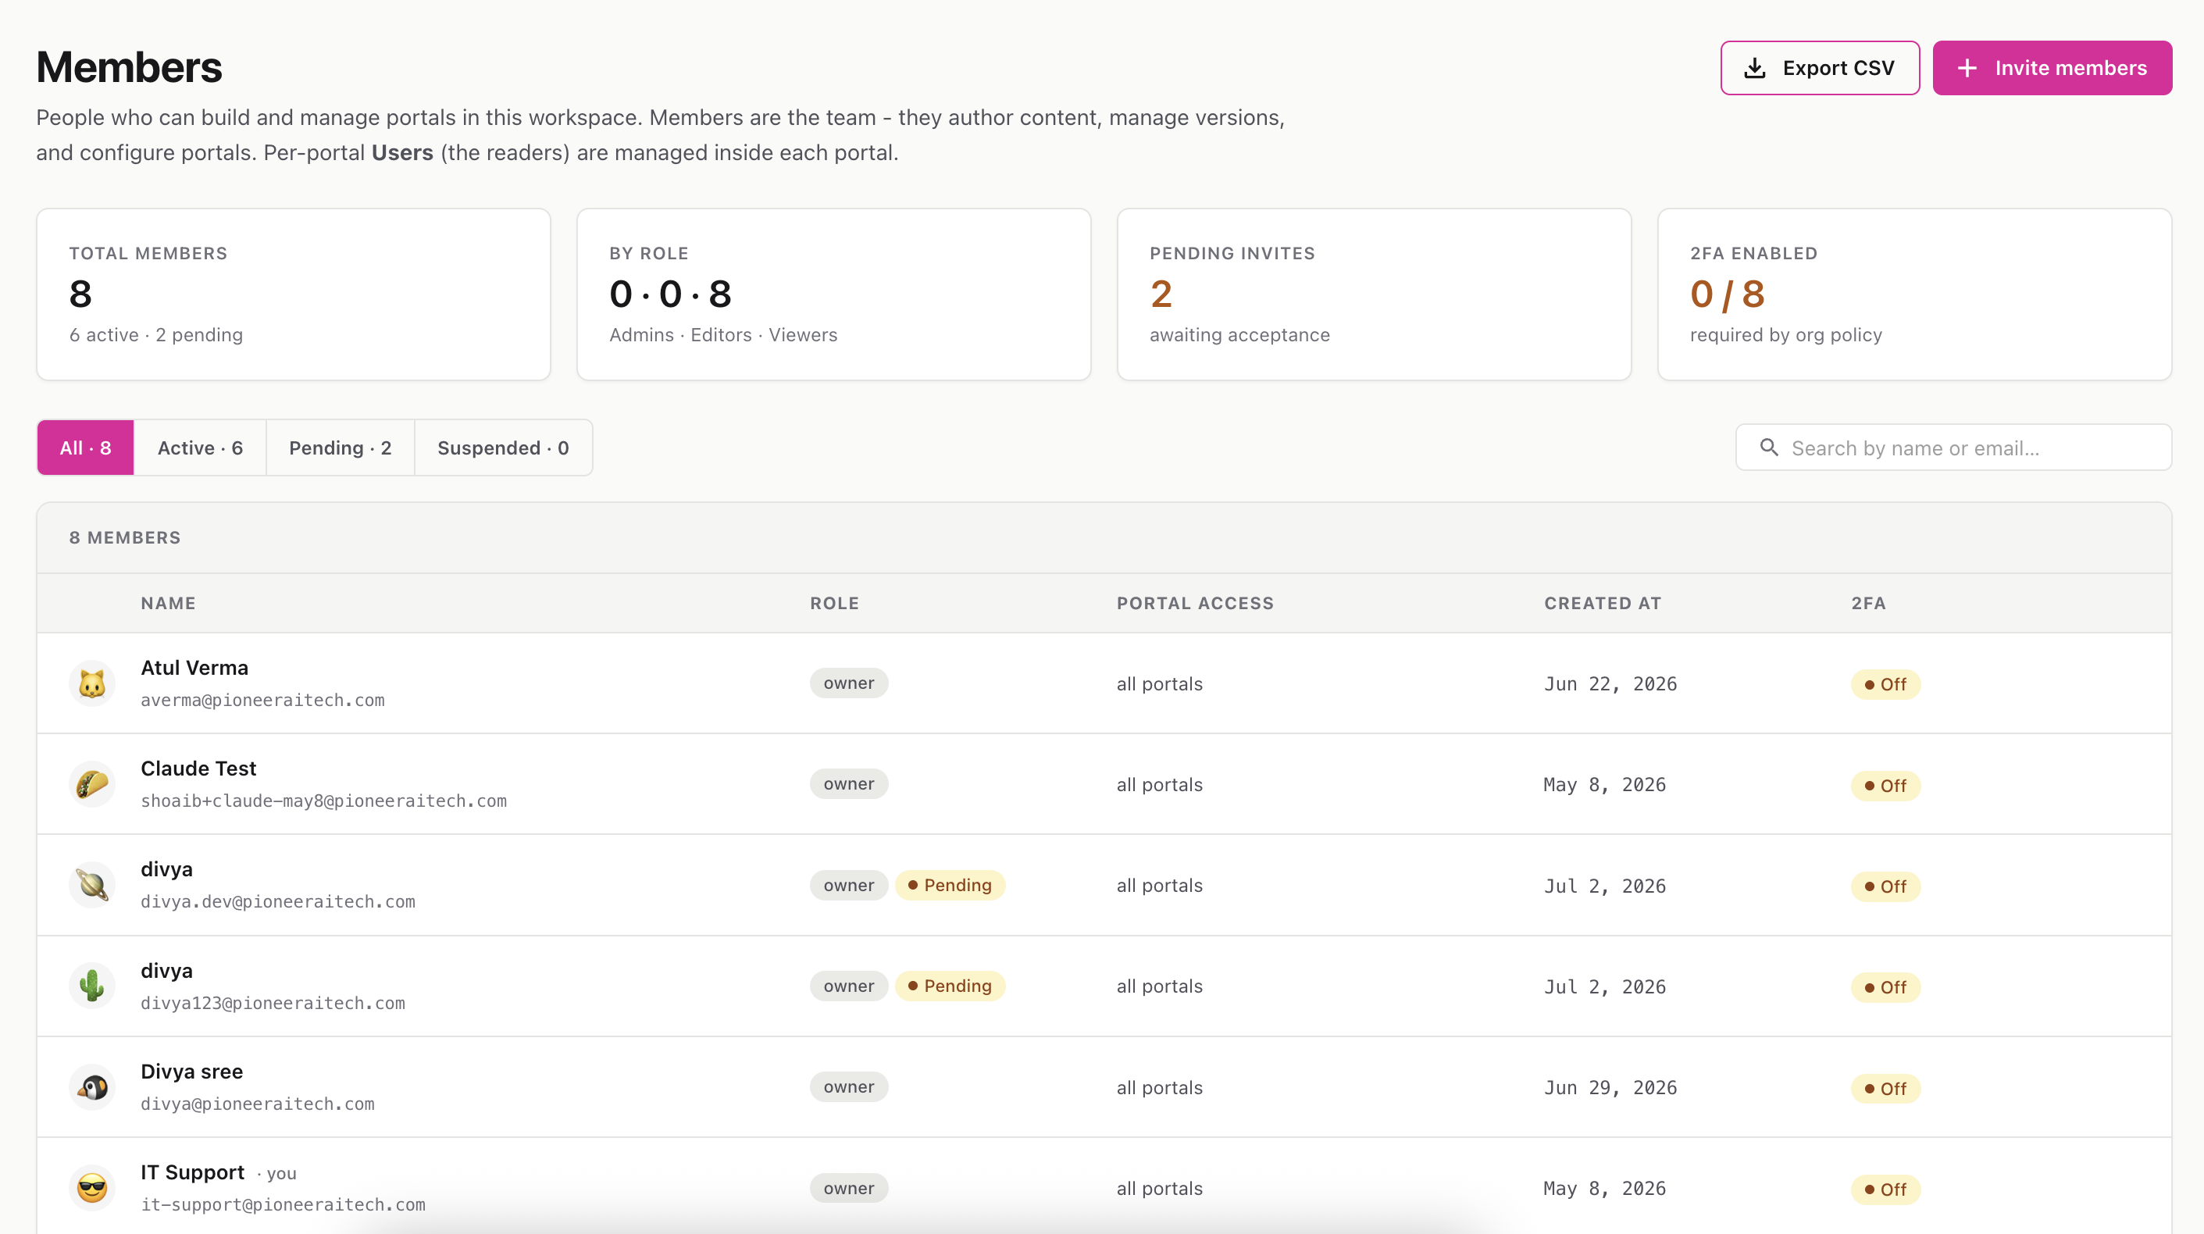Click the 2FA column header
This screenshot has height=1234, width=2204.
pyautogui.click(x=1869, y=603)
